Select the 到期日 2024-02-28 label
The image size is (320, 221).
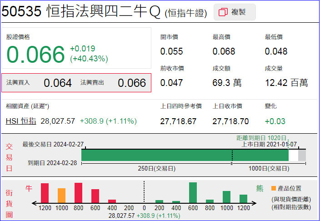(x=52, y=163)
